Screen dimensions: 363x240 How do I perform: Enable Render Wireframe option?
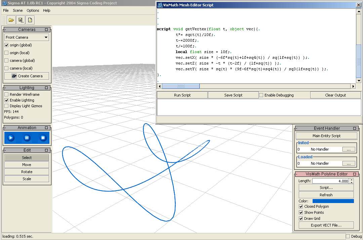6,94
